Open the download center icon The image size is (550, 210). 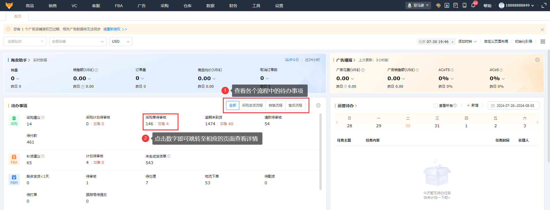[x=447, y=5]
